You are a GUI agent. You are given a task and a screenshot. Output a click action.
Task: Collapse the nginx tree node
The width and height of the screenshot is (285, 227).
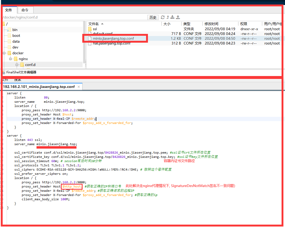(x=11, y=59)
